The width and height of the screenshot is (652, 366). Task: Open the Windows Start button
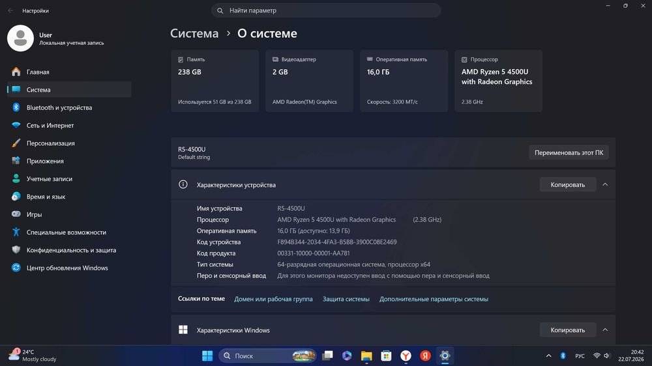tap(207, 356)
